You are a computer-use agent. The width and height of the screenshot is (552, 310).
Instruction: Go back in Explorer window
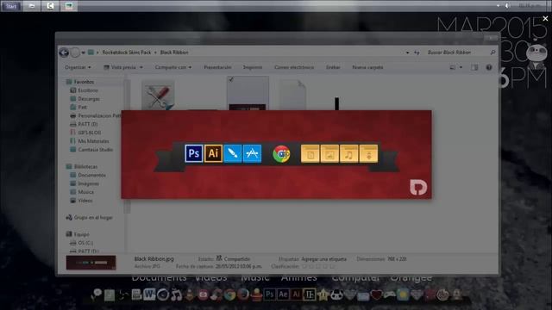point(64,53)
